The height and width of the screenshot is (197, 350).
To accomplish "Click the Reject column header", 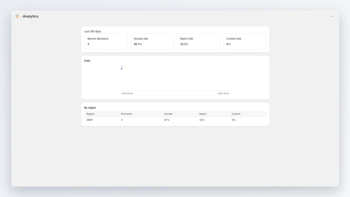I will coord(203,114).
